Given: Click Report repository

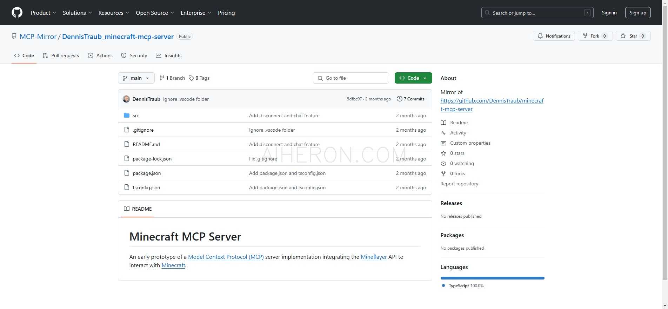Looking at the screenshot, I should [459, 184].
